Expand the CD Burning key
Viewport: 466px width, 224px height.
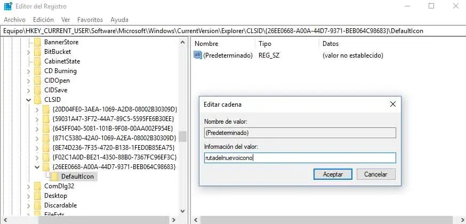point(29,71)
